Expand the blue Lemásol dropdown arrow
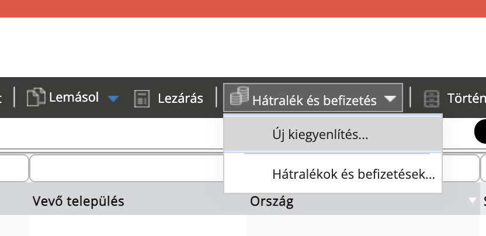The image size is (486, 236). 113,99
